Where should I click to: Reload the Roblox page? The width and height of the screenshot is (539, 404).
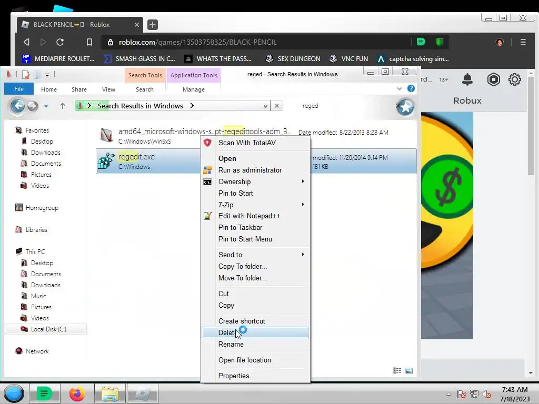60,42
